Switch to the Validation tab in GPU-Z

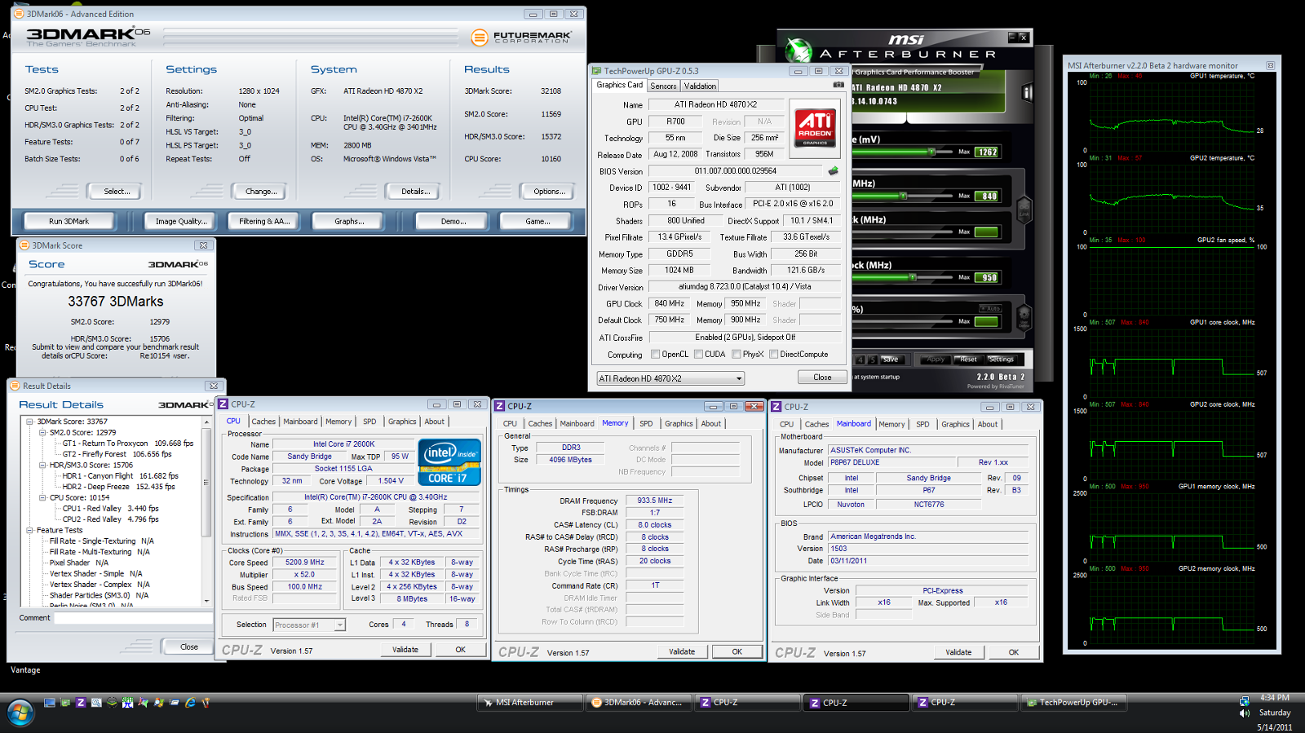pyautogui.click(x=700, y=86)
